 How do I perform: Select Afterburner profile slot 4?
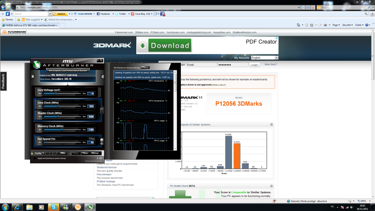[54, 153]
